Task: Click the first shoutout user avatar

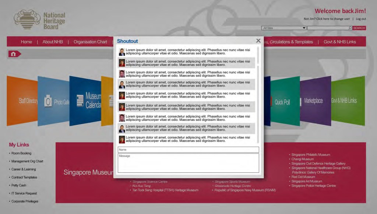Action: (122, 52)
